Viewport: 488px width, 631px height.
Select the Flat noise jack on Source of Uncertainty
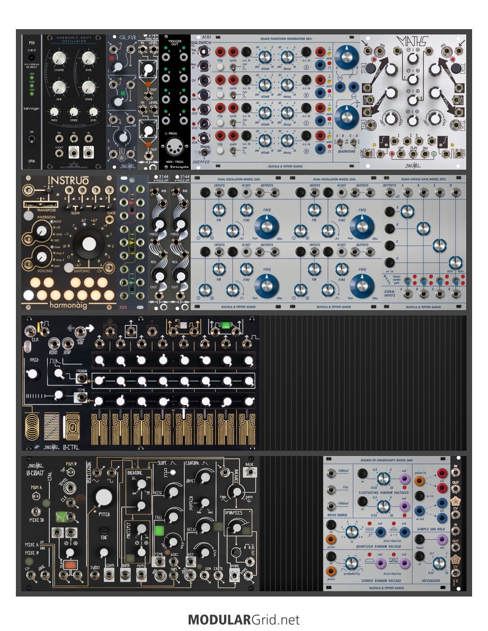[332, 490]
